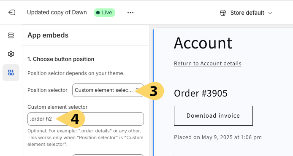Open the partially visible dropdown below help text
Image resolution: width=293 pixels, height=156 pixels.
point(108,155)
